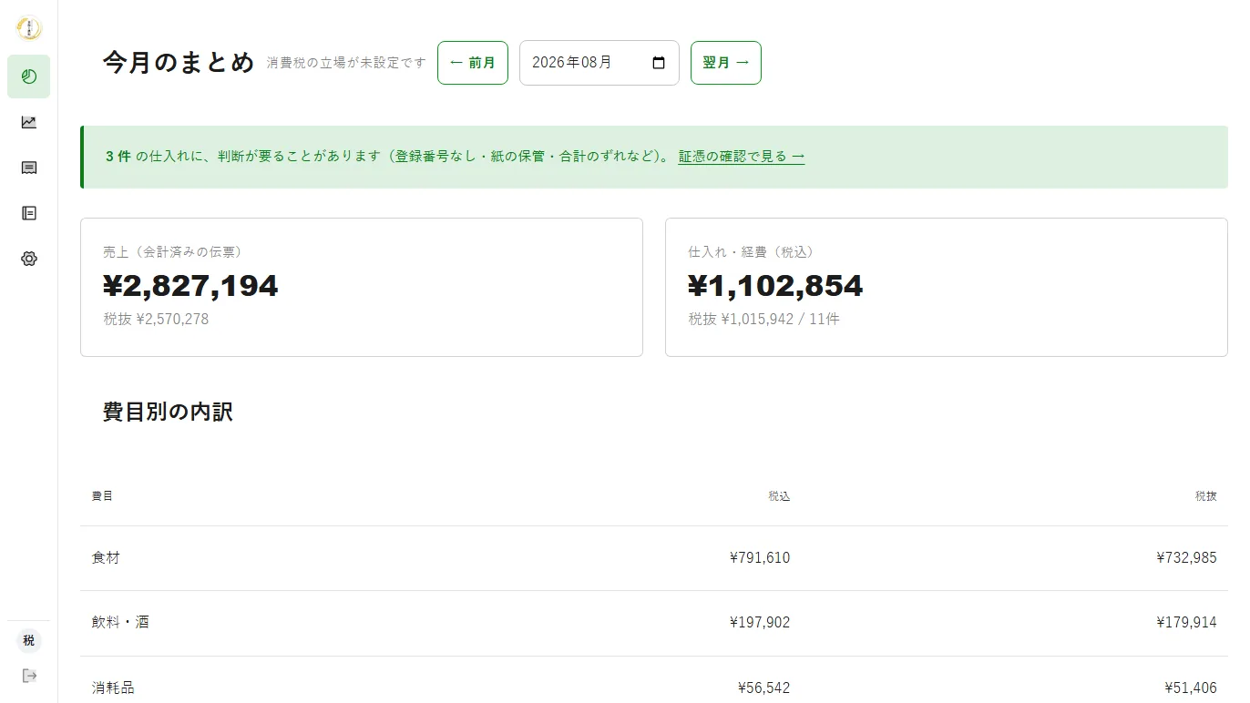Click the 費目別の内訳 section heading
1250x703 pixels.
[168, 412]
